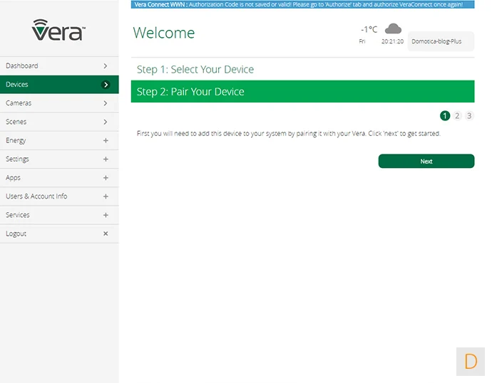Click the Fri day label

[x=362, y=41]
